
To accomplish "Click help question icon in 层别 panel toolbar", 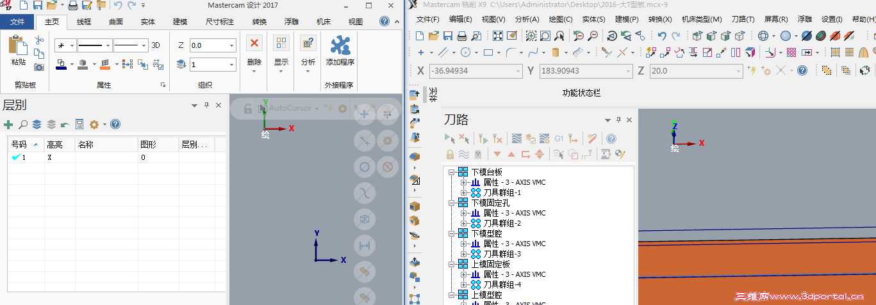I will [115, 124].
